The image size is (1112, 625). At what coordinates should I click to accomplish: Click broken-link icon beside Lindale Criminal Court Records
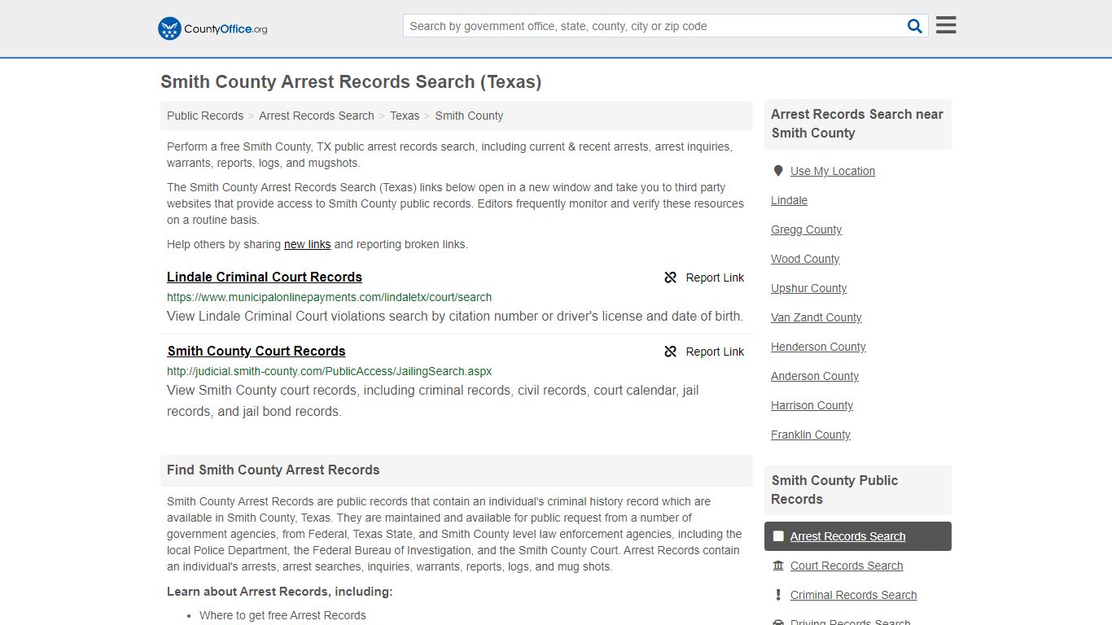(x=671, y=278)
